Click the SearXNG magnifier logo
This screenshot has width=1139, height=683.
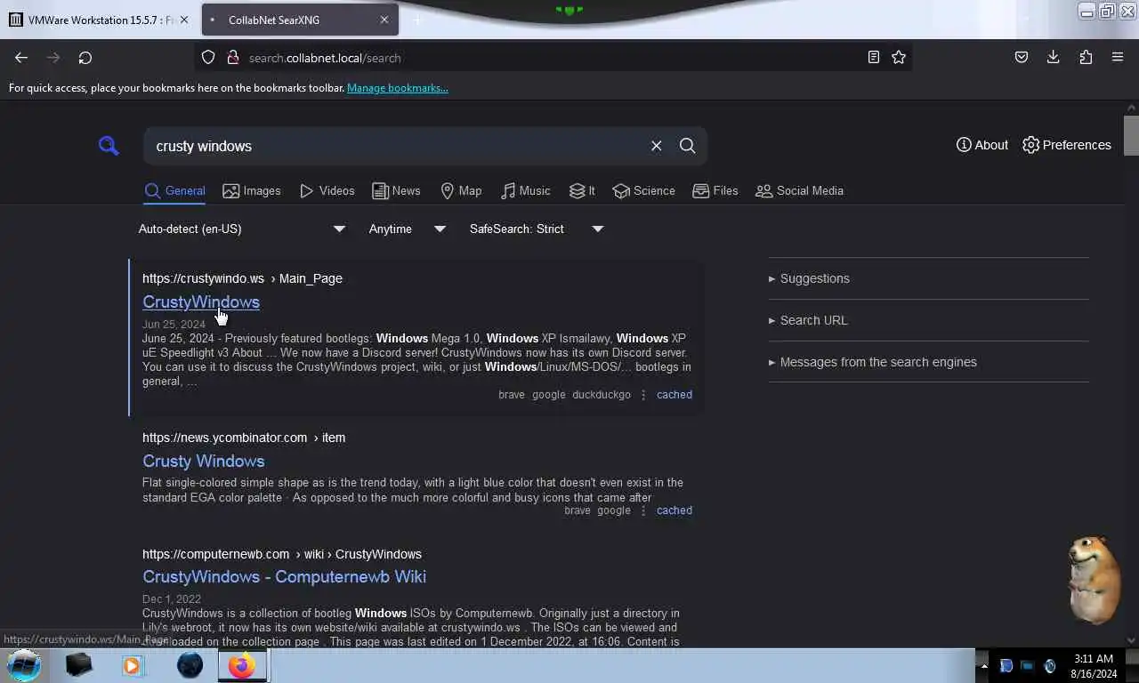(109, 146)
